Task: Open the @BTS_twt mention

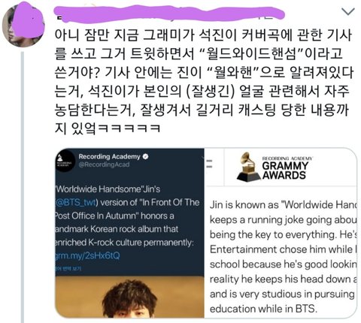Action: point(76,202)
